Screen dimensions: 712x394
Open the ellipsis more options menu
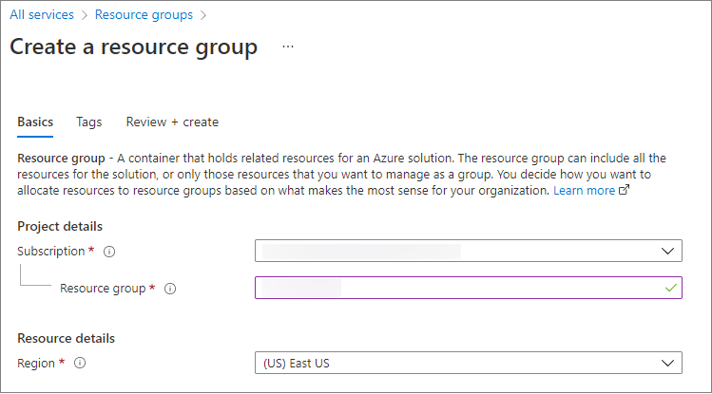click(x=288, y=47)
